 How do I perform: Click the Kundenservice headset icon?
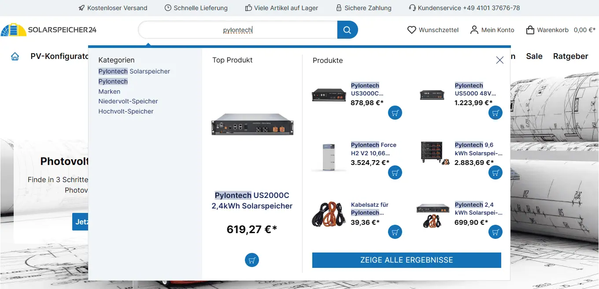click(x=412, y=8)
